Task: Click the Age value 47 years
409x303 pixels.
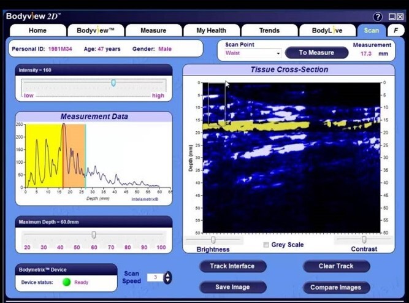Action: click(x=109, y=49)
